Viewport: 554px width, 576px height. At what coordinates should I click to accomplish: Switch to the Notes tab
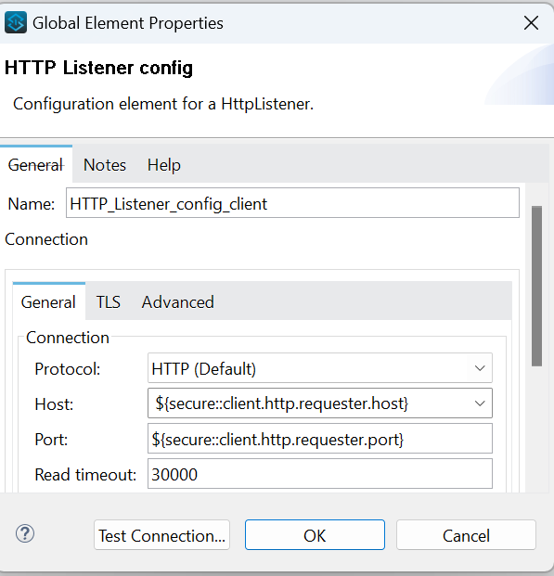105,165
